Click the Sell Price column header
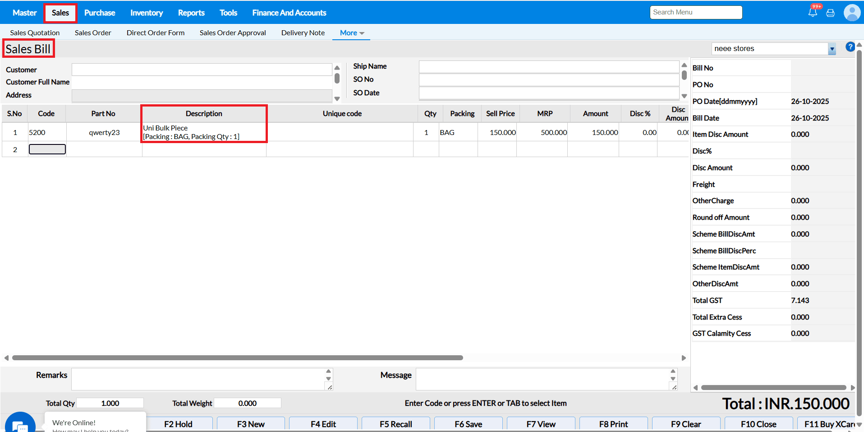This screenshot has width=864, height=432. (501, 114)
